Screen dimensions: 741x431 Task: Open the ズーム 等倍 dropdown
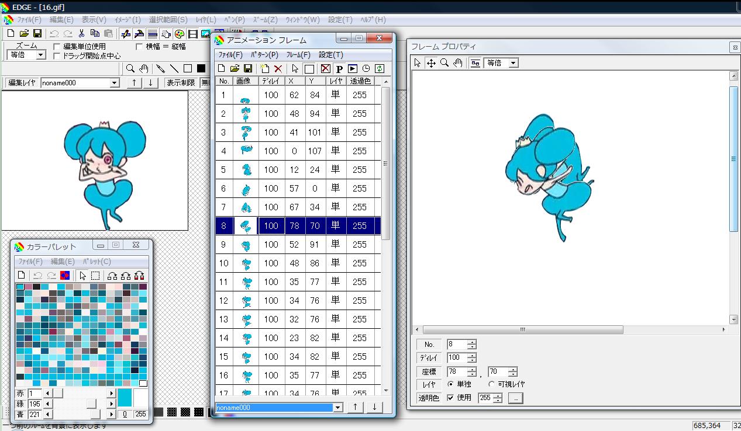[x=41, y=55]
